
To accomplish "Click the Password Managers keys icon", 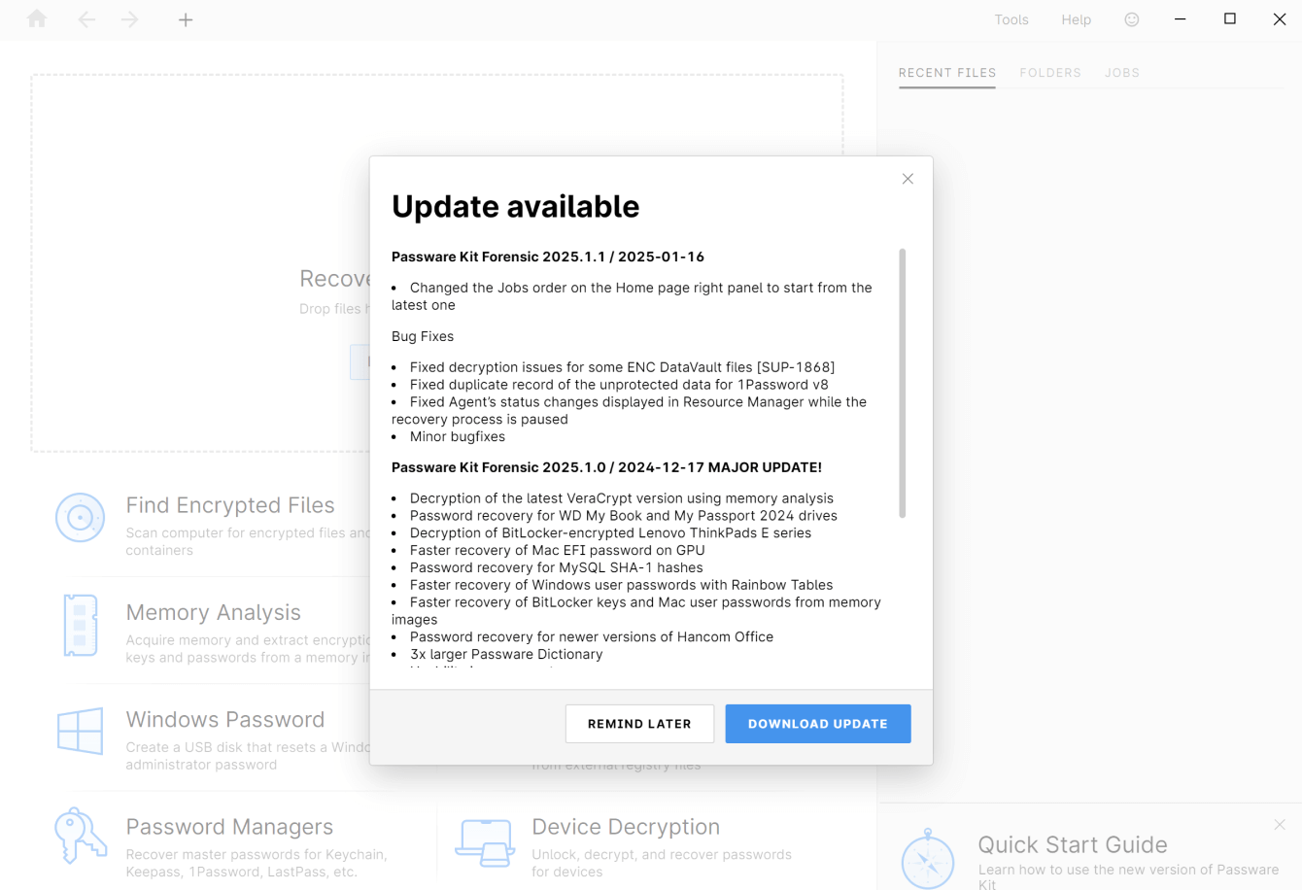I will pyautogui.click(x=80, y=836).
